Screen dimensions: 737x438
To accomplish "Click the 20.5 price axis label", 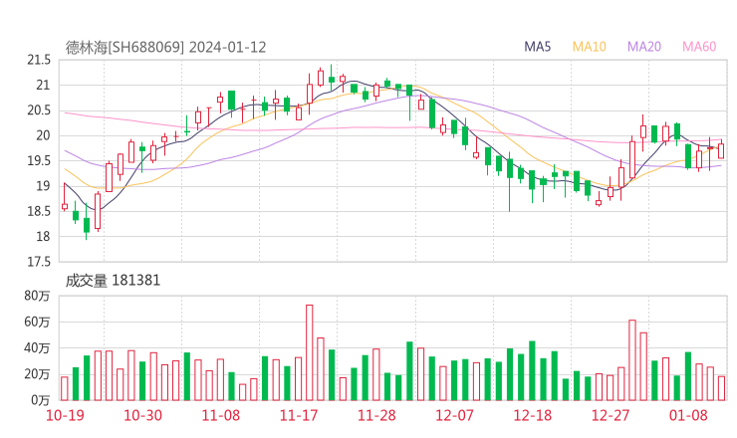I will [x=39, y=110].
